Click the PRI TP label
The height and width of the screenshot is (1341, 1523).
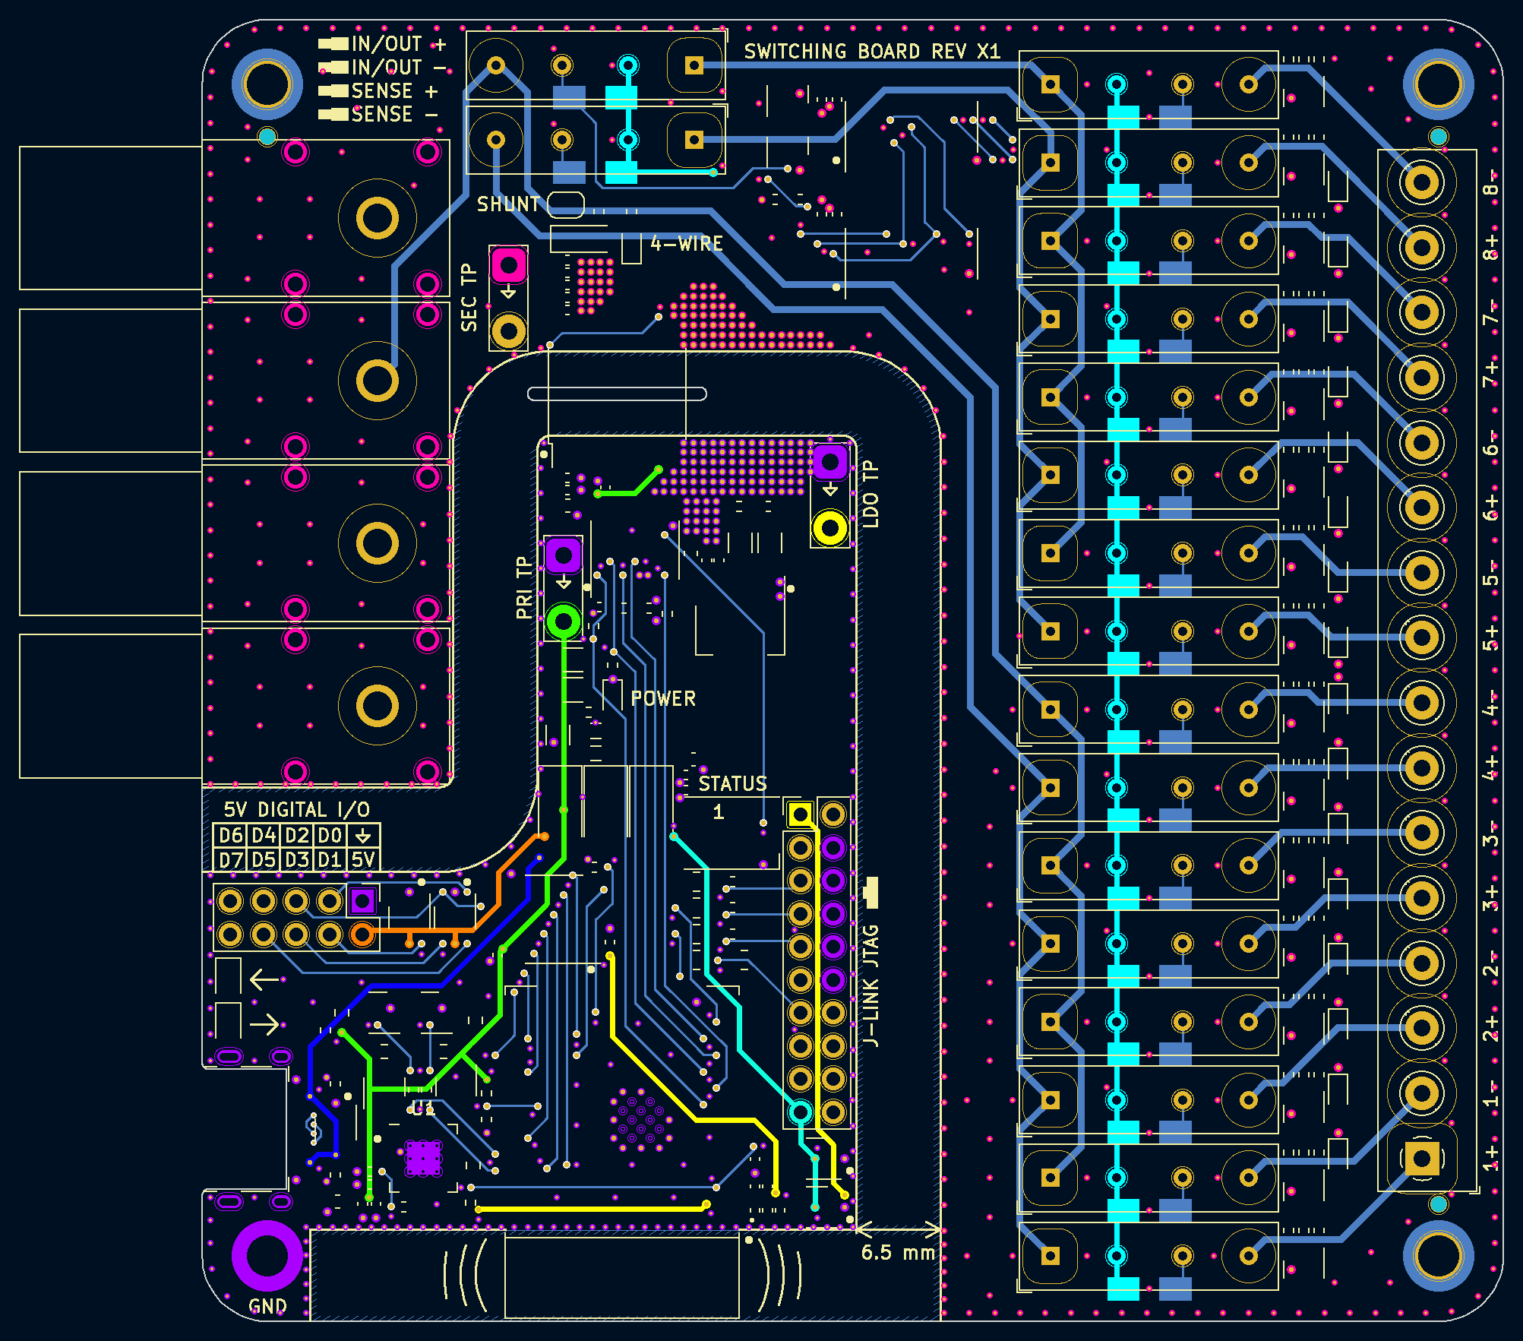coord(523,587)
